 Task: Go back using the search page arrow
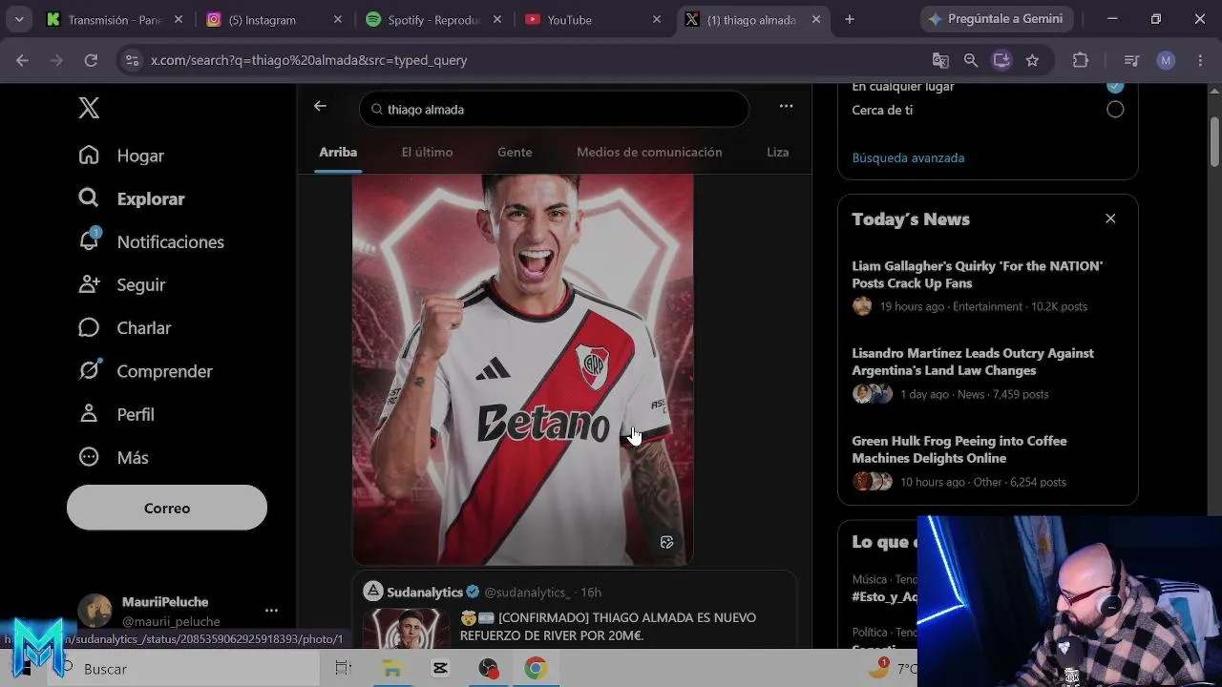click(320, 106)
